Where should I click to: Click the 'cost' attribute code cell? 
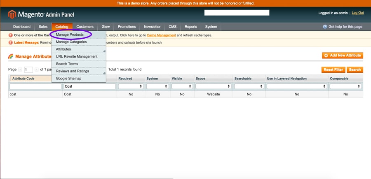coord(35,94)
